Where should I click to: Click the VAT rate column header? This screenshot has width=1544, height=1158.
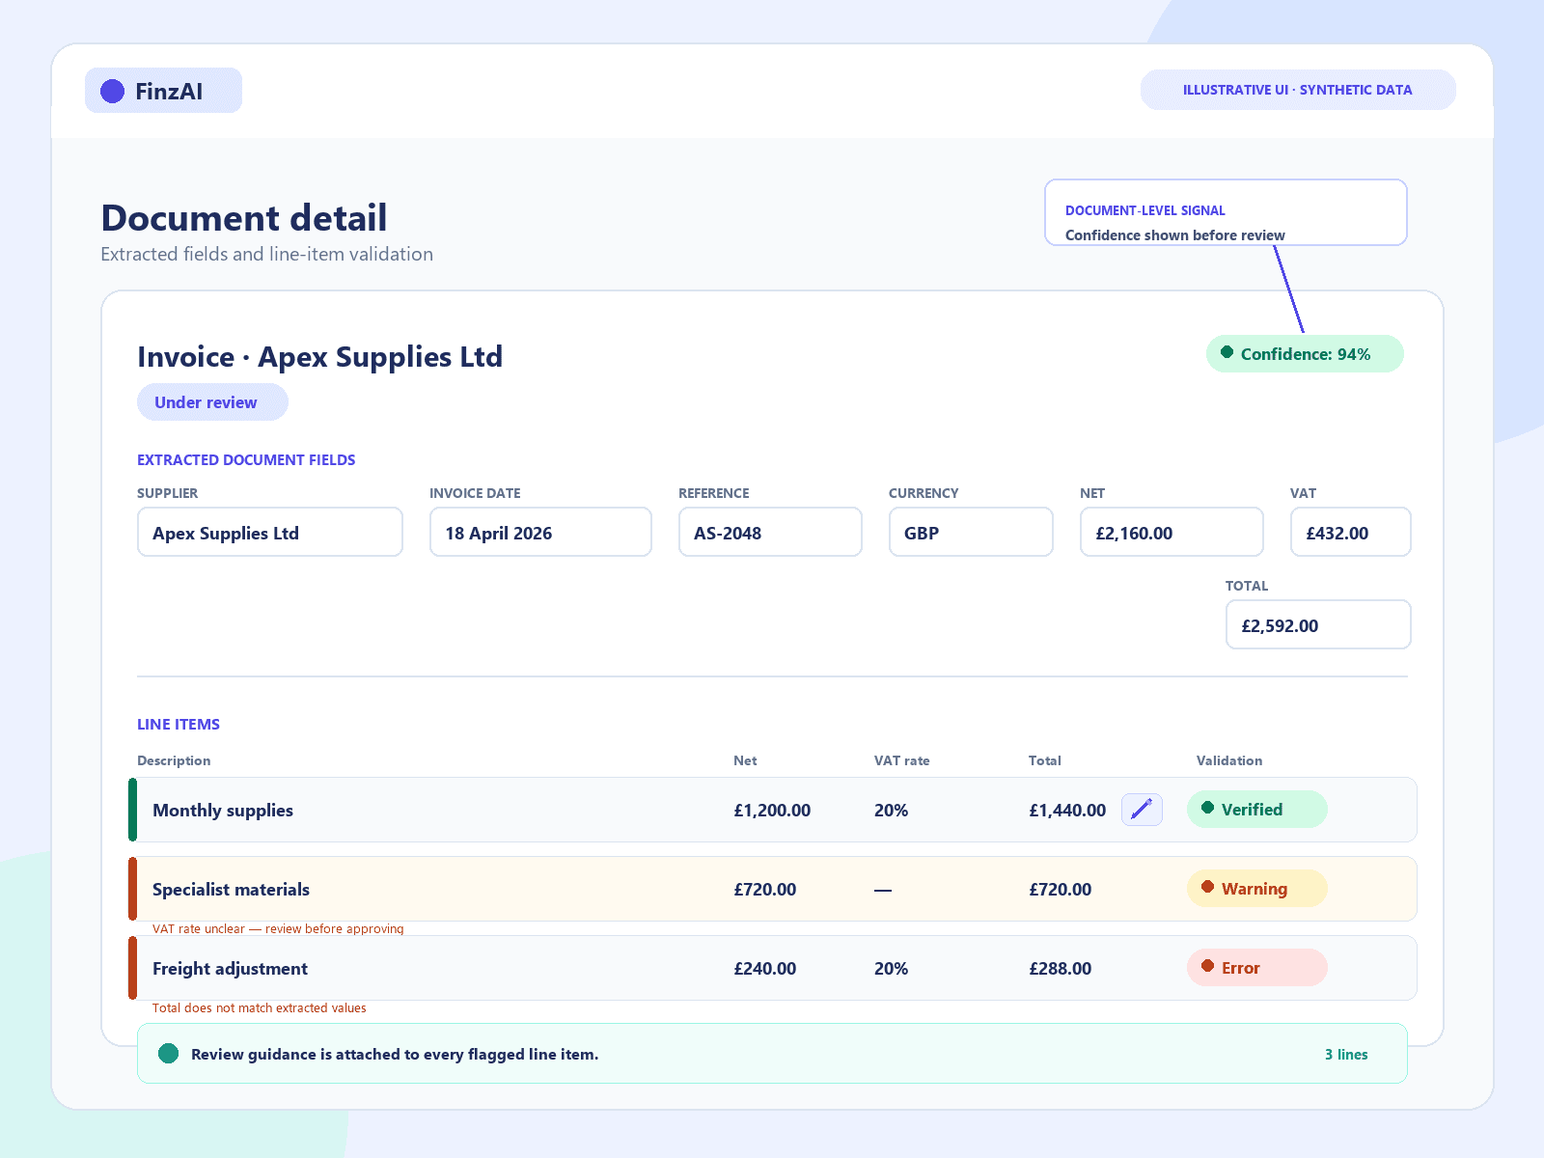coord(902,760)
